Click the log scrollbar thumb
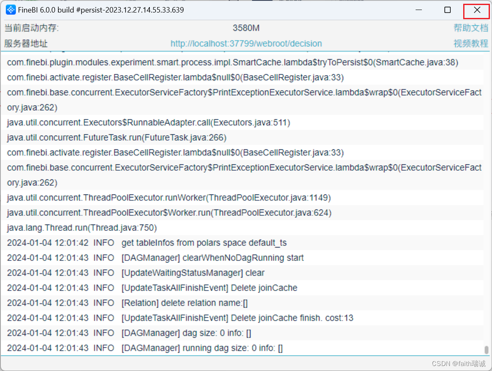 tap(486, 349)
